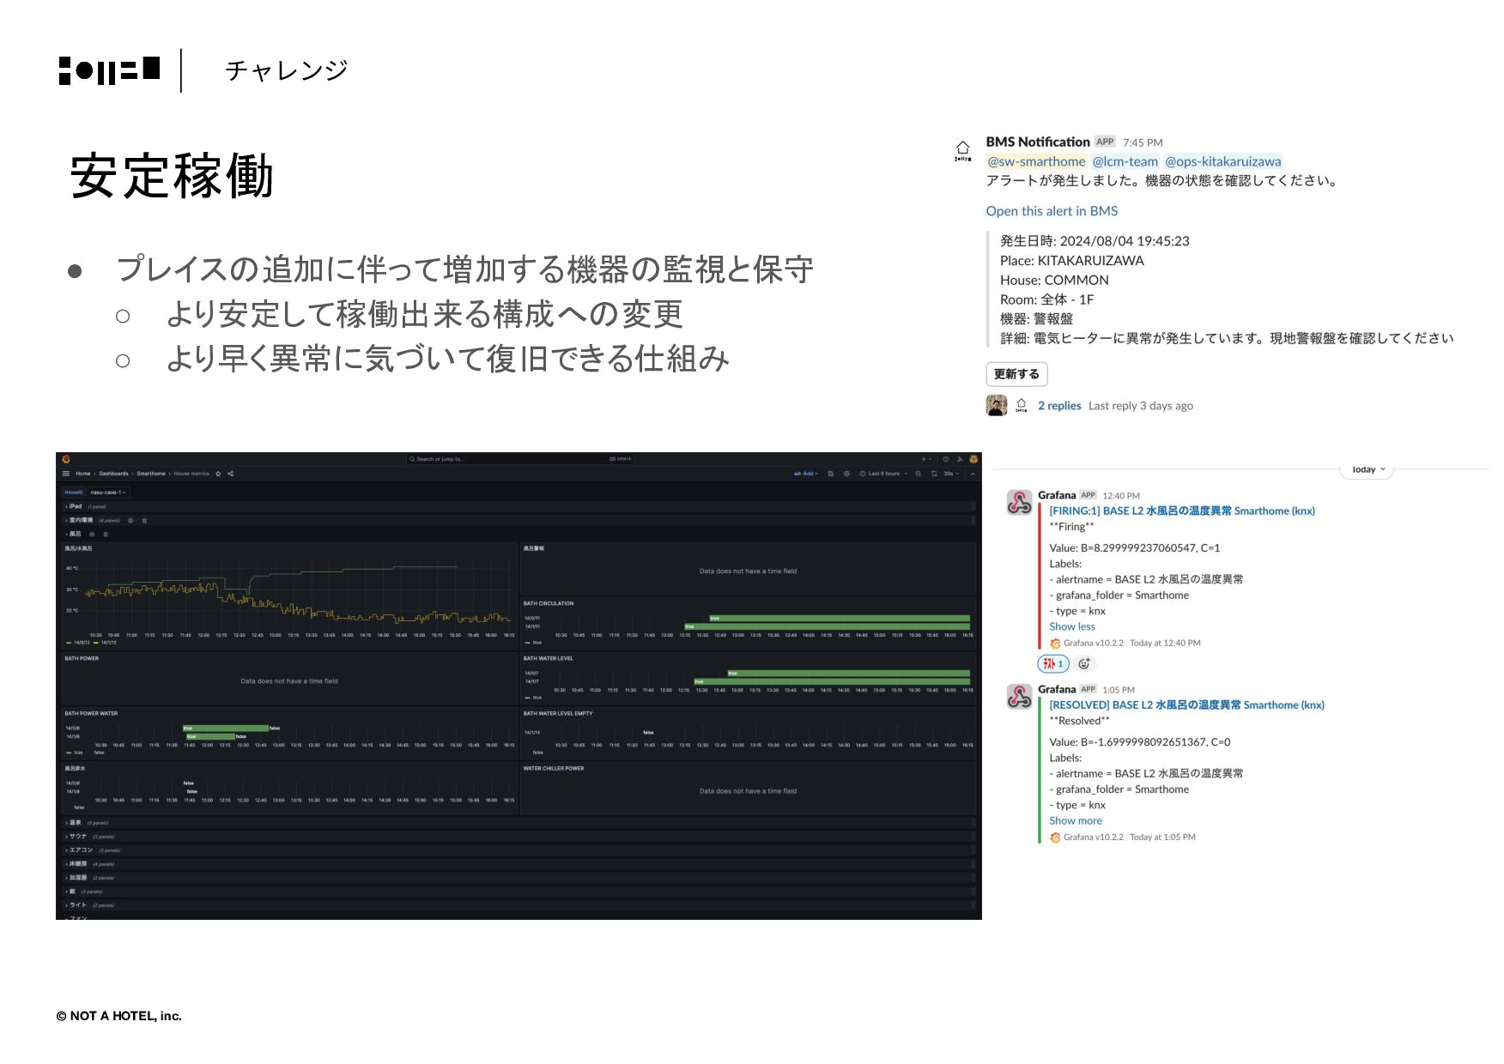1504x1064 pixels.
Task: Open the 30s refresh interval dropdown
Action: click(950, 474)
